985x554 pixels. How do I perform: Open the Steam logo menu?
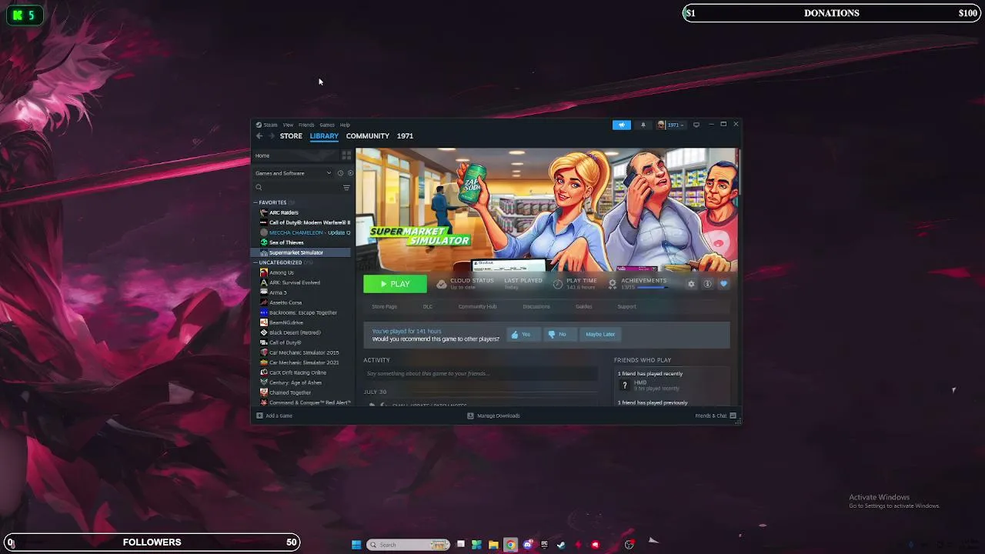266,125
